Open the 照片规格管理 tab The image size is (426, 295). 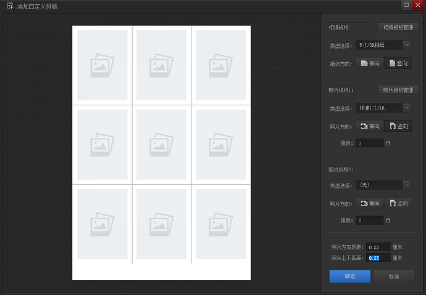(x=398, y=90)
